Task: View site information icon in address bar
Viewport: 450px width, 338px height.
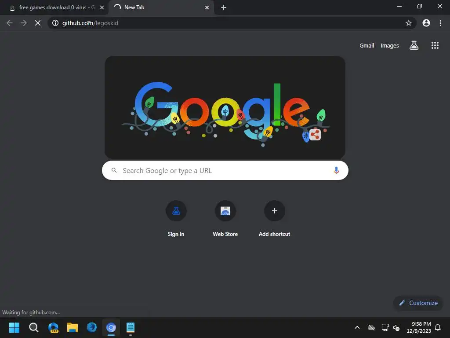Action: (55, 23)
